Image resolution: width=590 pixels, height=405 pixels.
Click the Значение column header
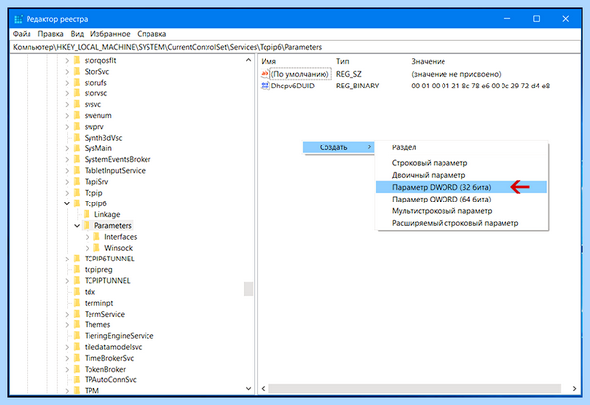428,61
